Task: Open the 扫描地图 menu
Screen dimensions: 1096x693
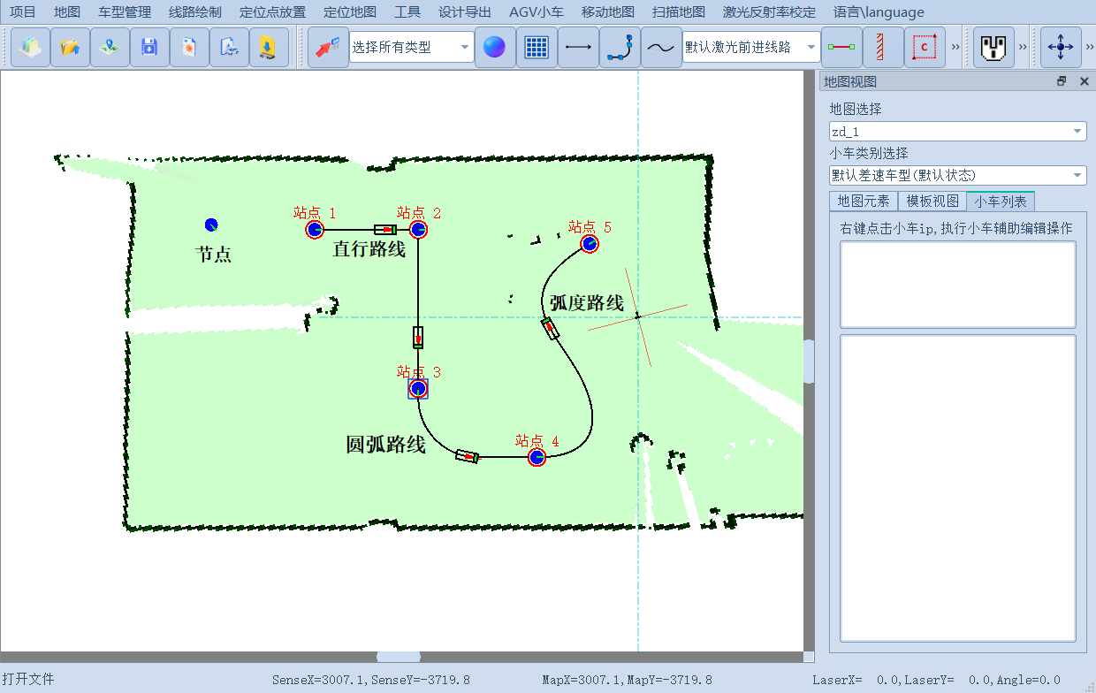Action: click(679, 12)
